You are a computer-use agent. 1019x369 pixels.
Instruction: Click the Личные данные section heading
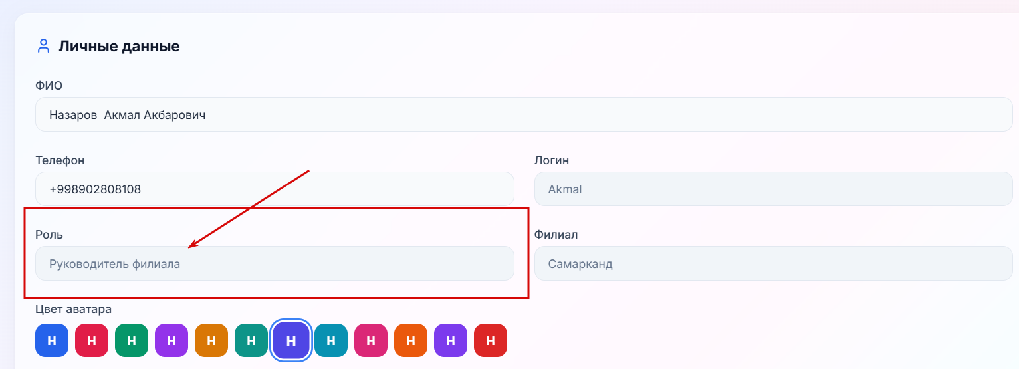(119, 47)
